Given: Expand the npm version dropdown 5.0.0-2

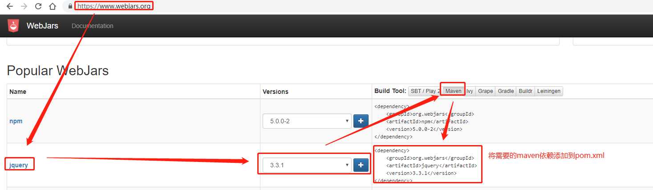Looking at the screenshot, I should [x=306, y=121].
